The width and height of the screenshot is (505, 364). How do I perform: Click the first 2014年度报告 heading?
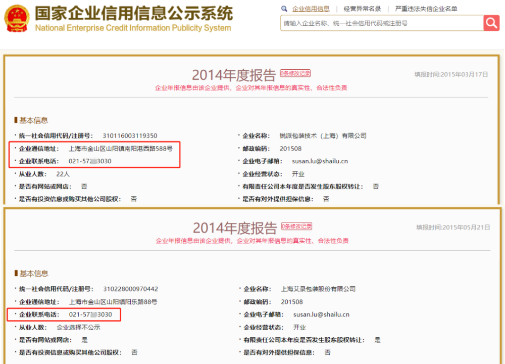click(234, 75)
